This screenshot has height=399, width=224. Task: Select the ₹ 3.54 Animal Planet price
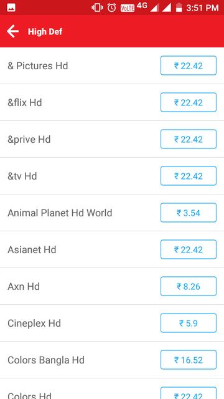click(189, 213)
